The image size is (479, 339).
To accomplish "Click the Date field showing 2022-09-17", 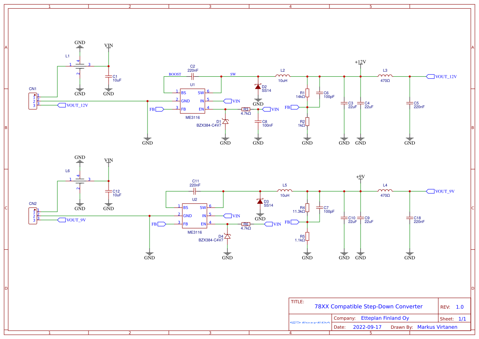I will coord(368,327).
